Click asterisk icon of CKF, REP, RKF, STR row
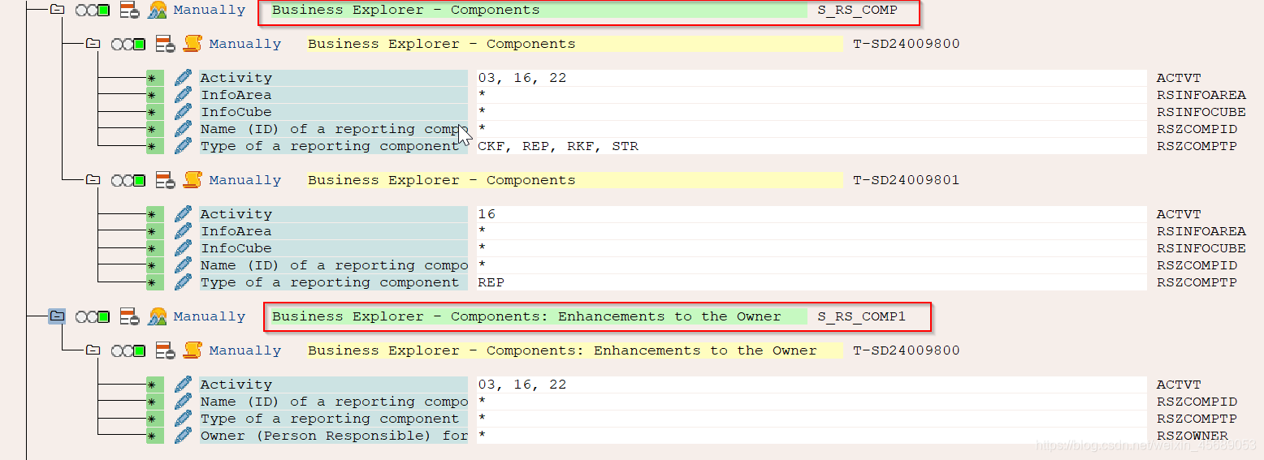Viewport: 1264px width, 460px height. (x=154, y=146)
